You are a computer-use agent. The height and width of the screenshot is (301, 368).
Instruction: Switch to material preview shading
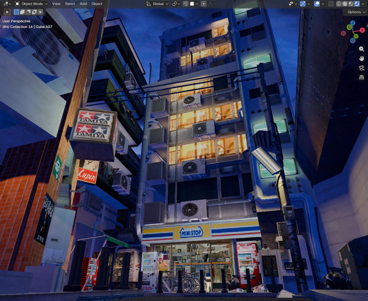(351, 4)
